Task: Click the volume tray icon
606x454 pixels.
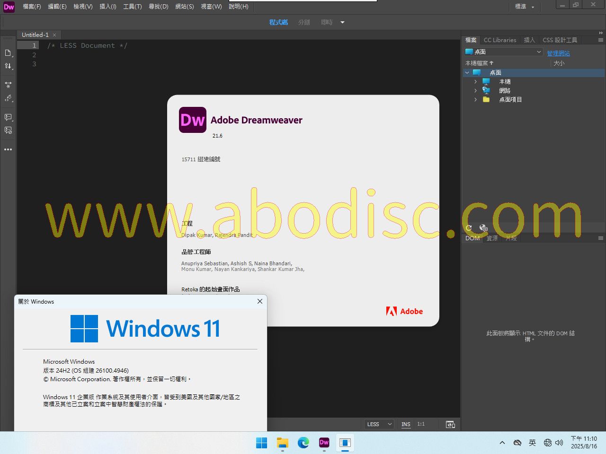Action: [559, 443]
